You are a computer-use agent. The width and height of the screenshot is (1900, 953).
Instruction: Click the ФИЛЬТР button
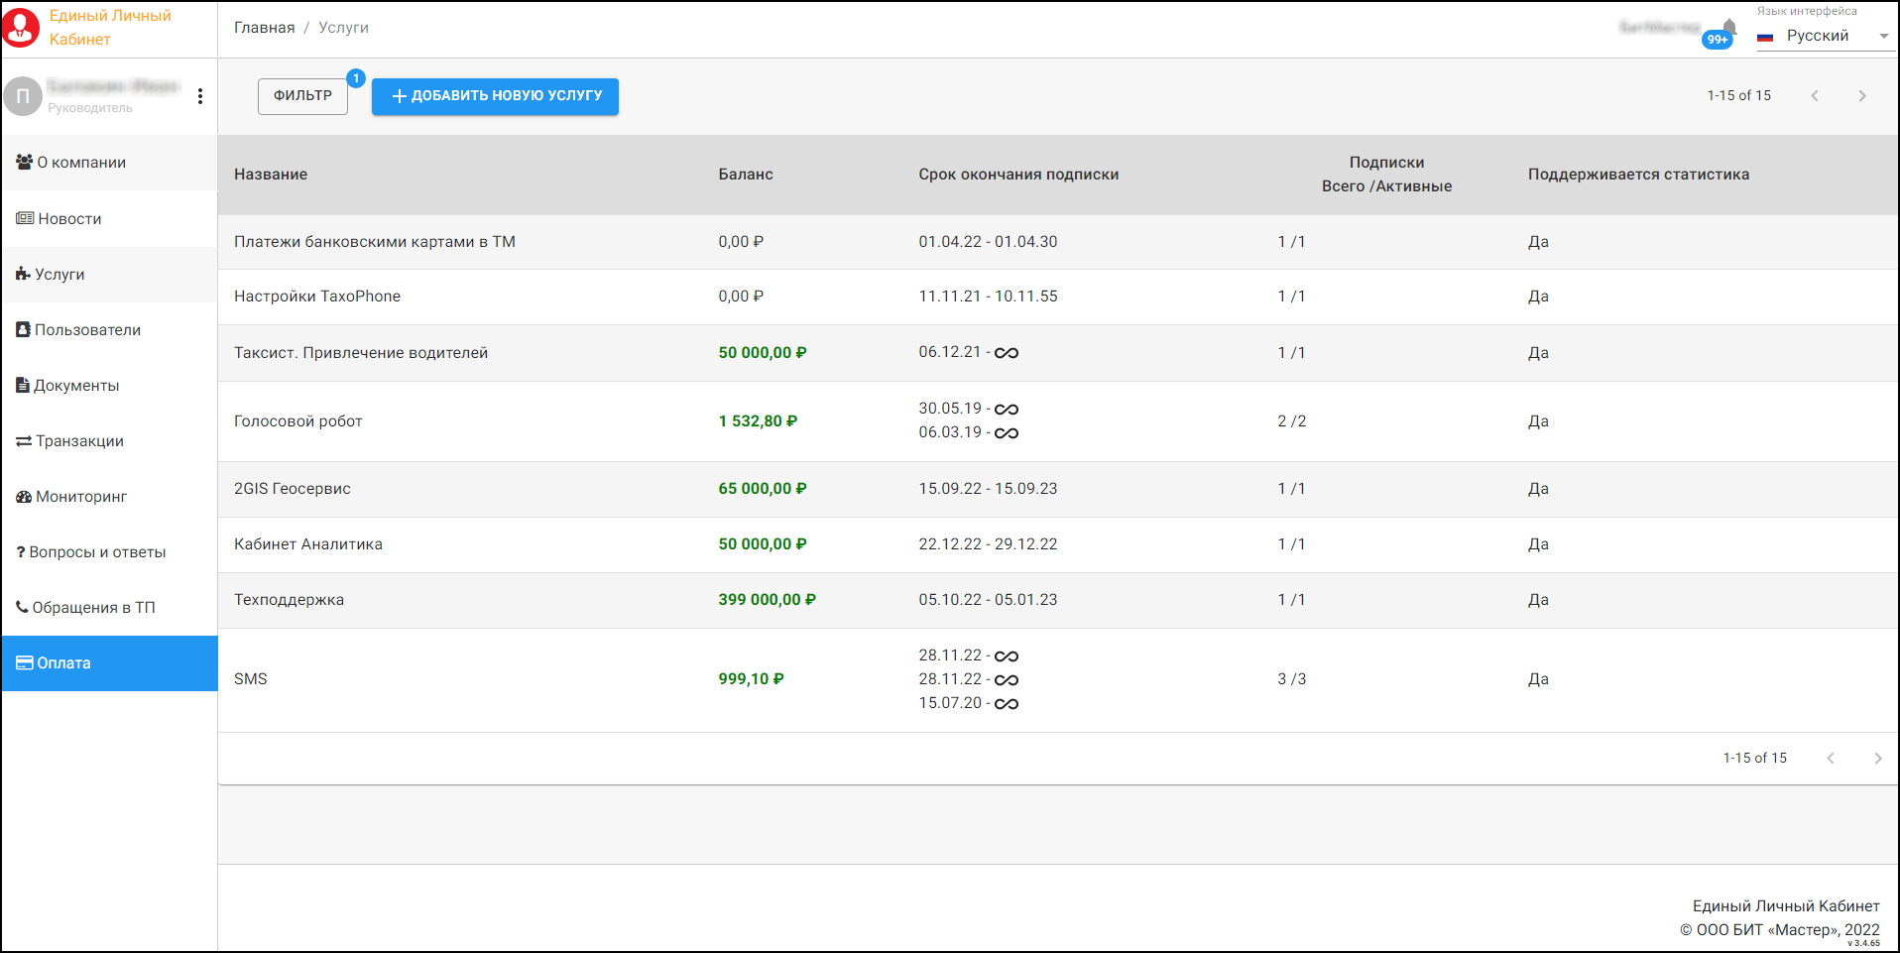pos(302,96)
